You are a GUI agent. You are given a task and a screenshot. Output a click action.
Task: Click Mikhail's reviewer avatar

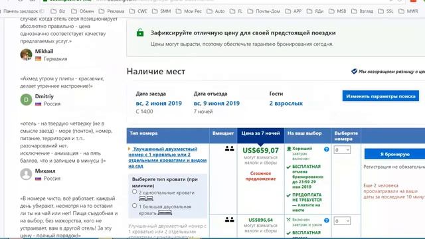[x=27, y=54]
